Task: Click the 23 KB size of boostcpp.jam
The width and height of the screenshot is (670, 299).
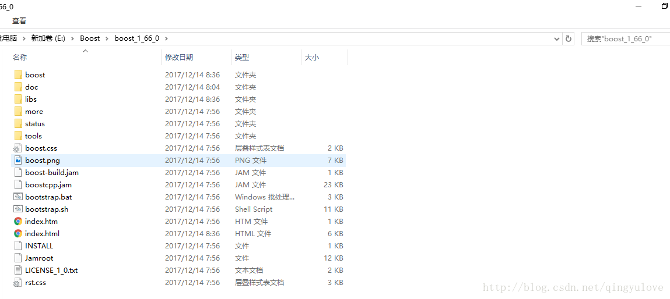Action: (334, 184)
